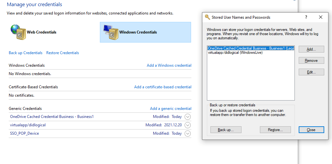Select virtualapp/didlogical (WindowsLive) list item
The height and width of the screenshot is (164, 332).
coord(235,53)
